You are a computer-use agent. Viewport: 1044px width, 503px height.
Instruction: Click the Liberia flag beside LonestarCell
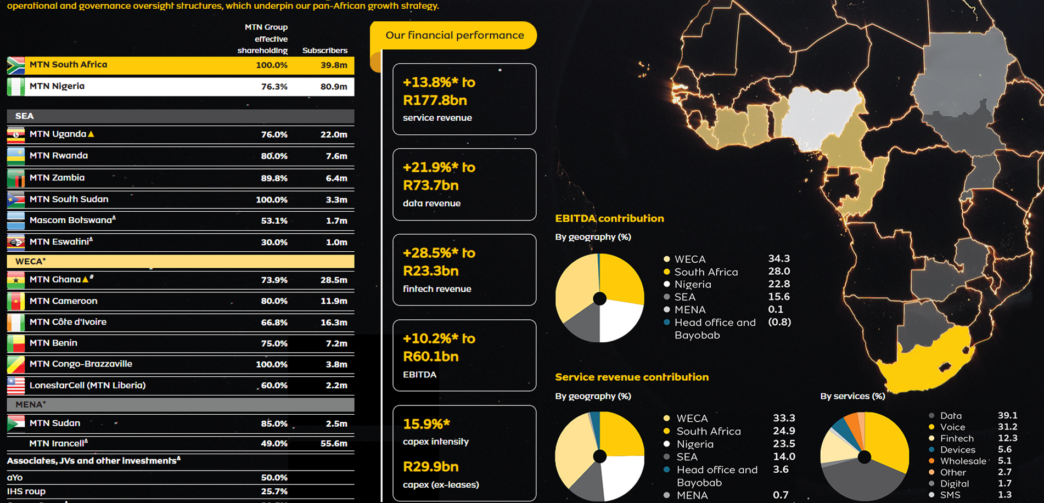point(16,386)
